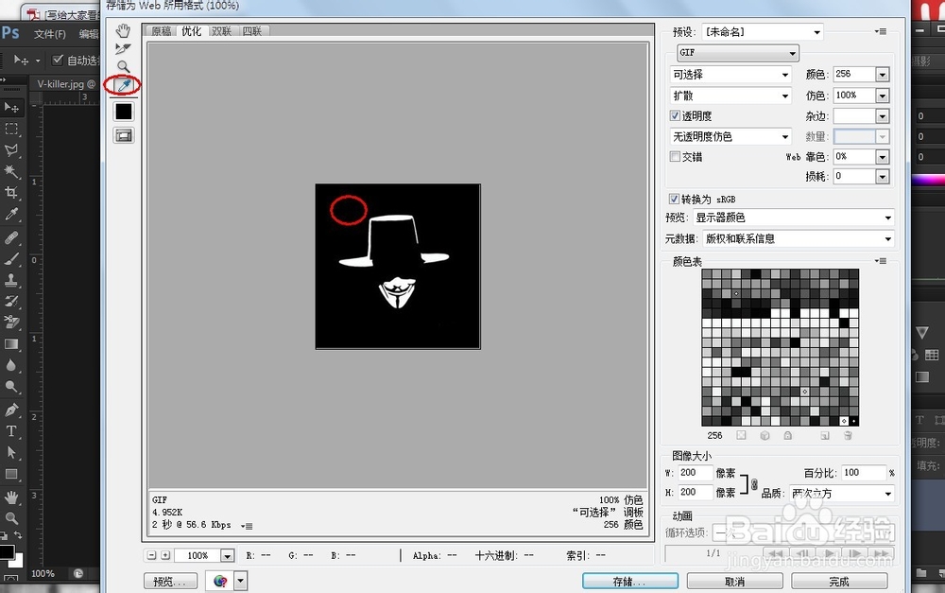Image resolution: width=945 pixels, height=593 pixels.
Task: Toggle the constrain proportions chain link
Action: pos(754,484)
